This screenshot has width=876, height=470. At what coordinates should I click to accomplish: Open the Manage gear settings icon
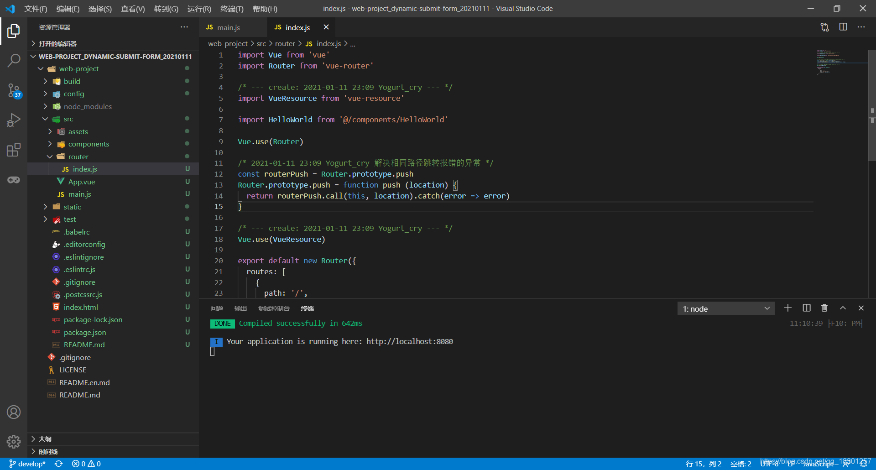pos(14,441)
